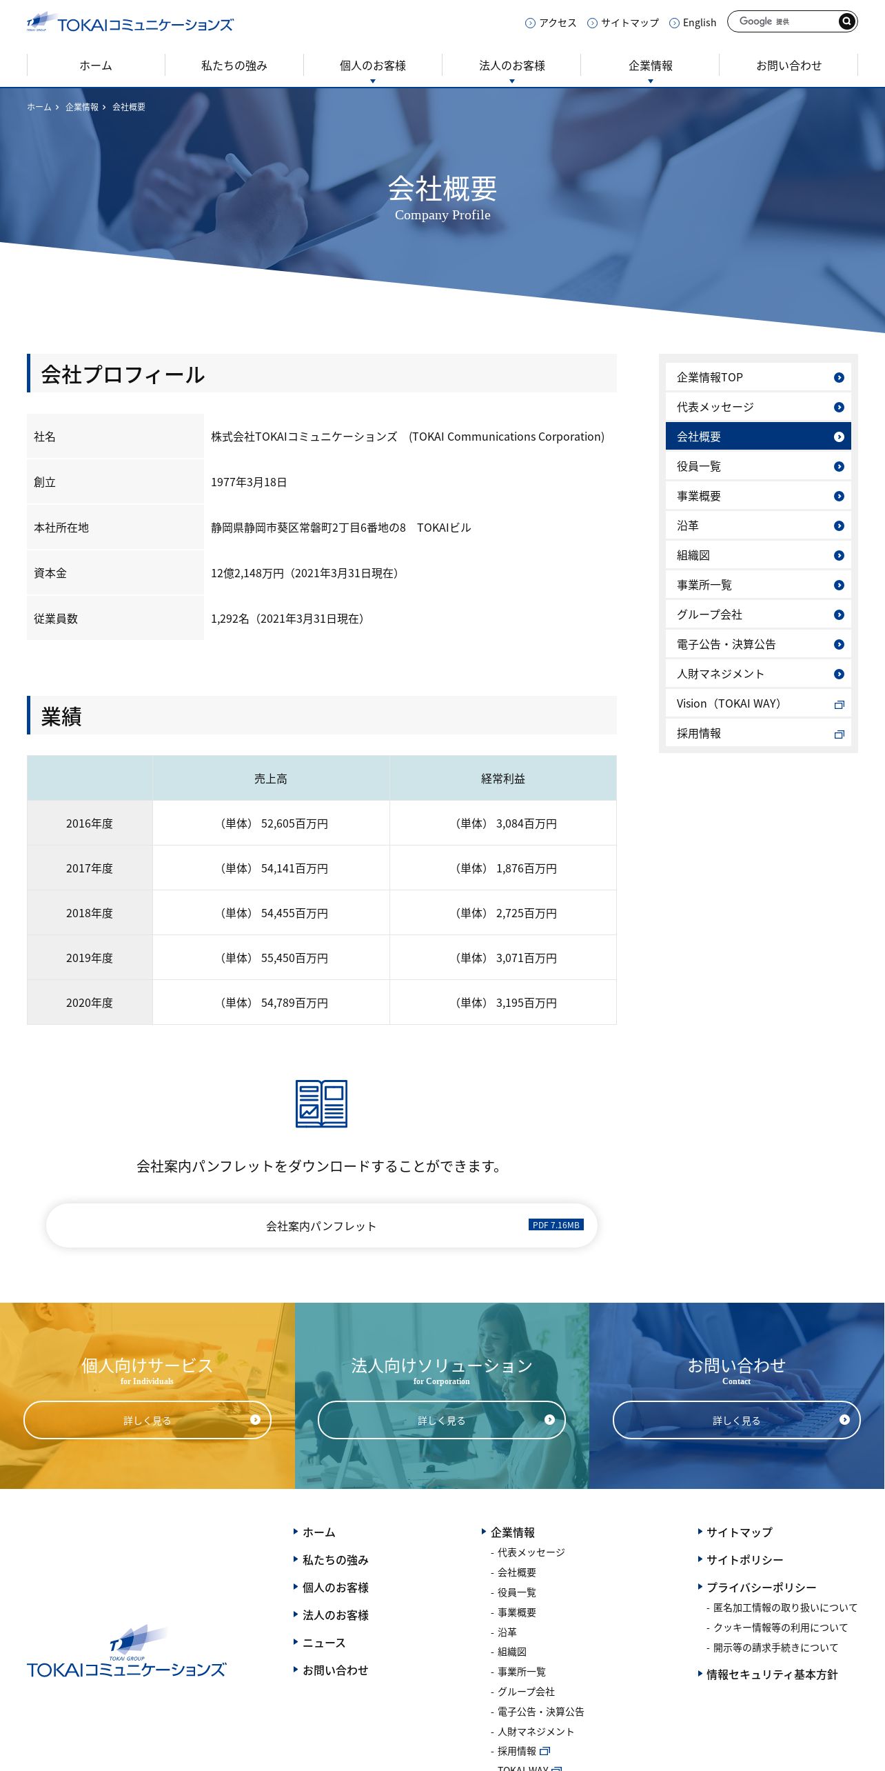Click footer link 開示等の請求手続きについて
Viewport: 885px width, 1771px height.
775,1648
